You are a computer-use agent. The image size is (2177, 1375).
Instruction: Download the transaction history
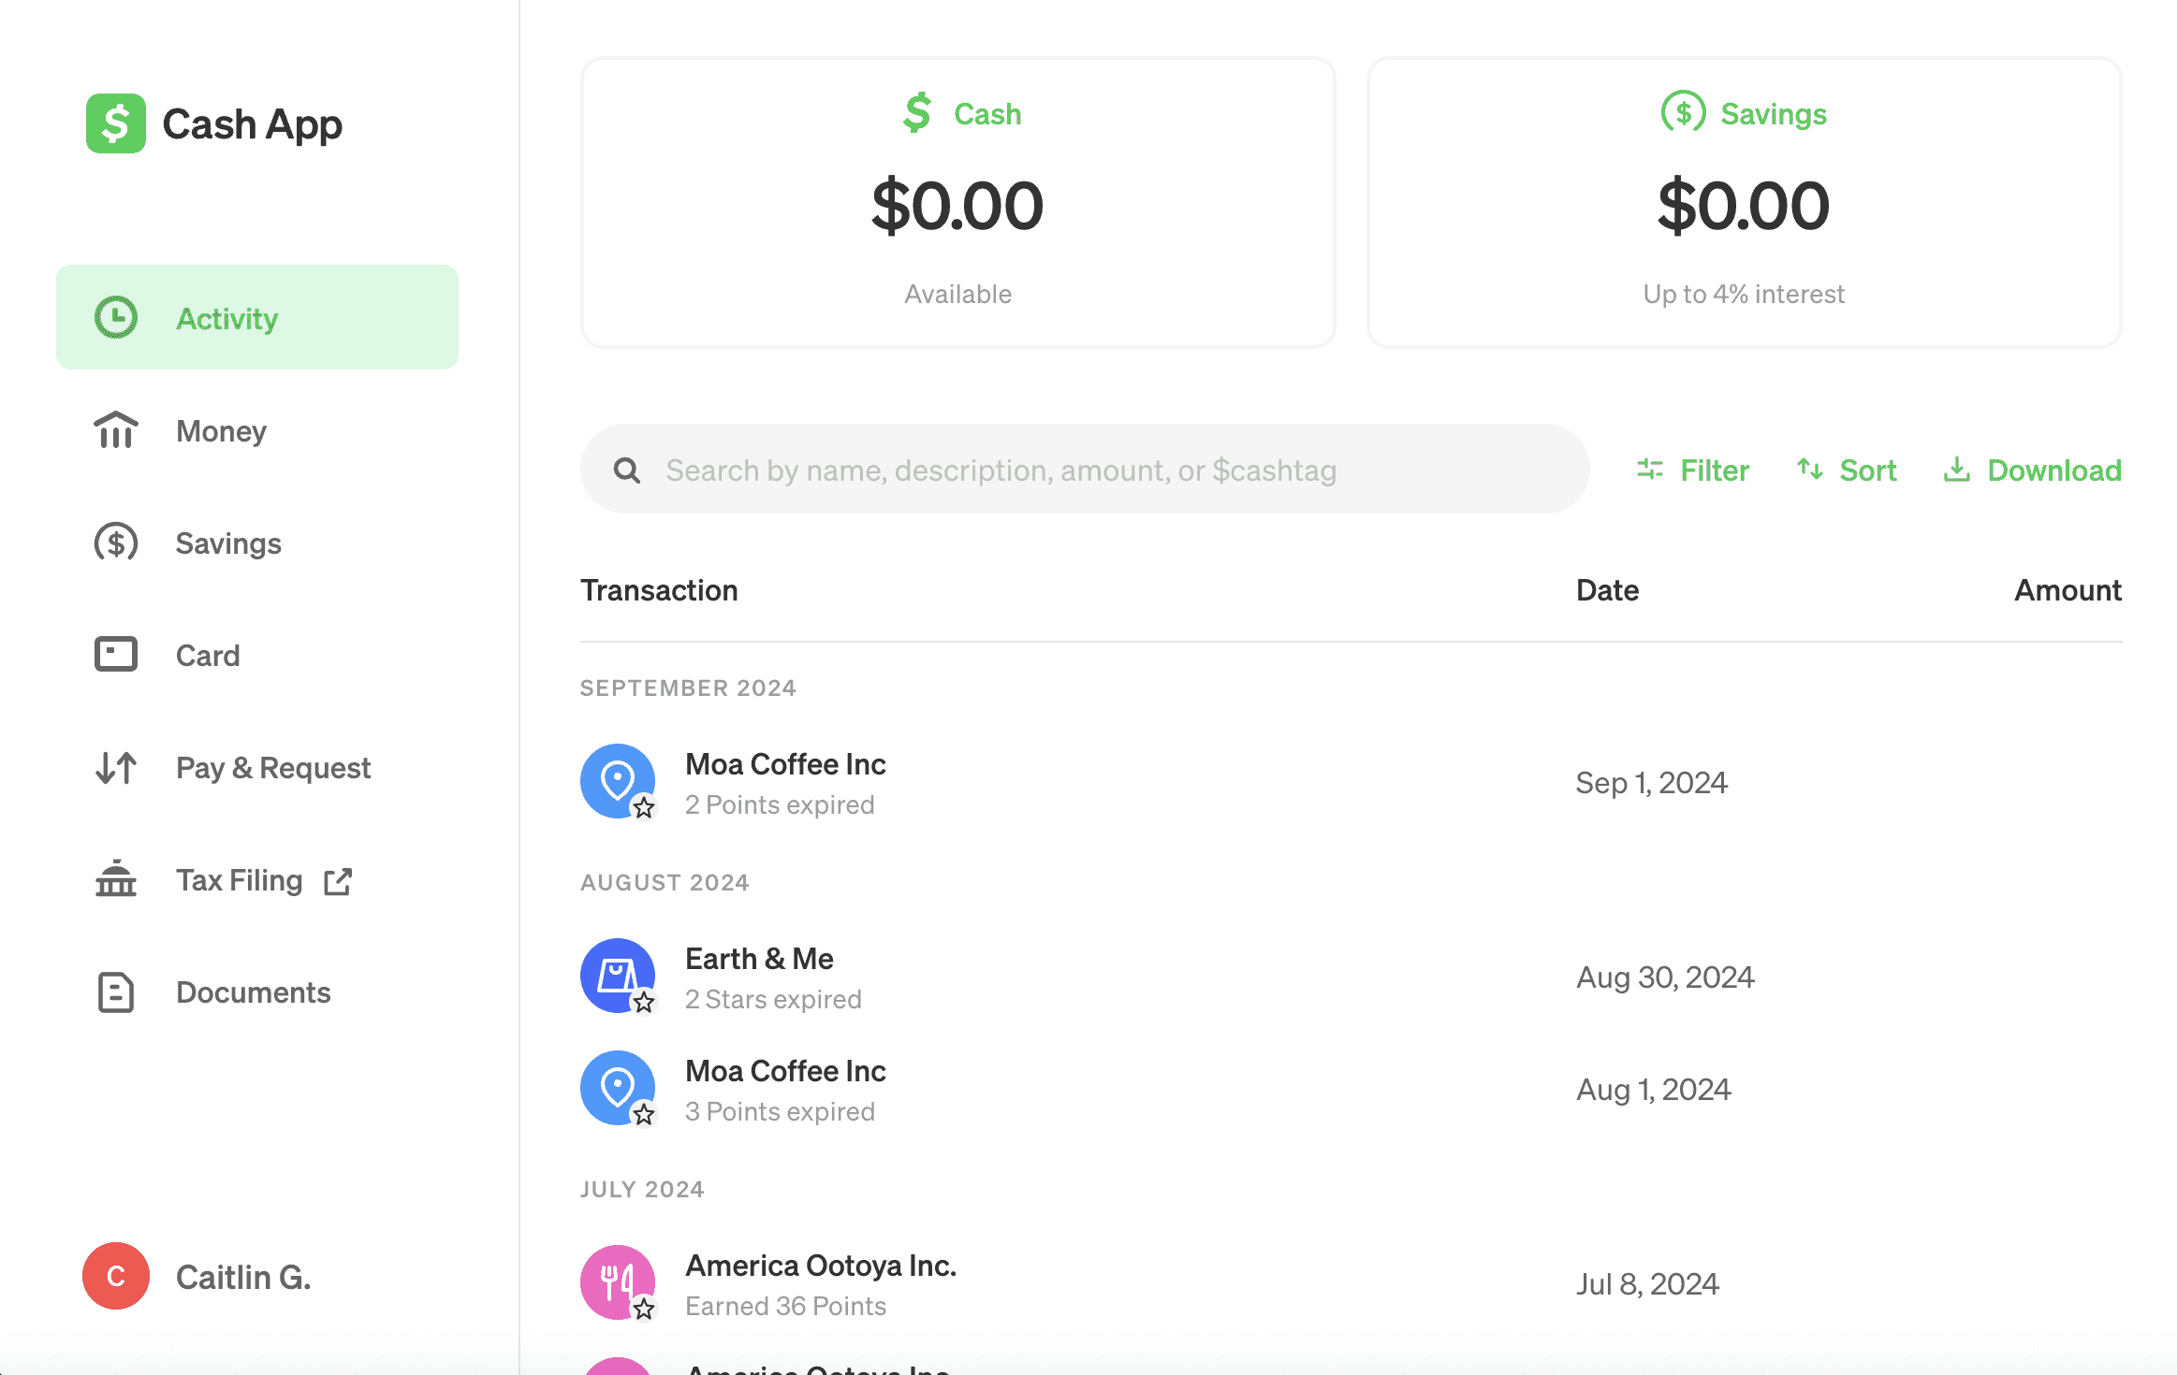click(x=2032, y=470)
